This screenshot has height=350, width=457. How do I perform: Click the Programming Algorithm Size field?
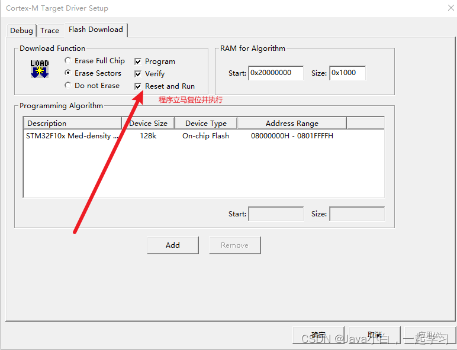357,214
